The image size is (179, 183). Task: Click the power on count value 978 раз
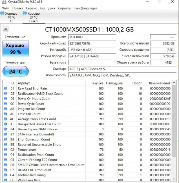[x=163, y=56]
